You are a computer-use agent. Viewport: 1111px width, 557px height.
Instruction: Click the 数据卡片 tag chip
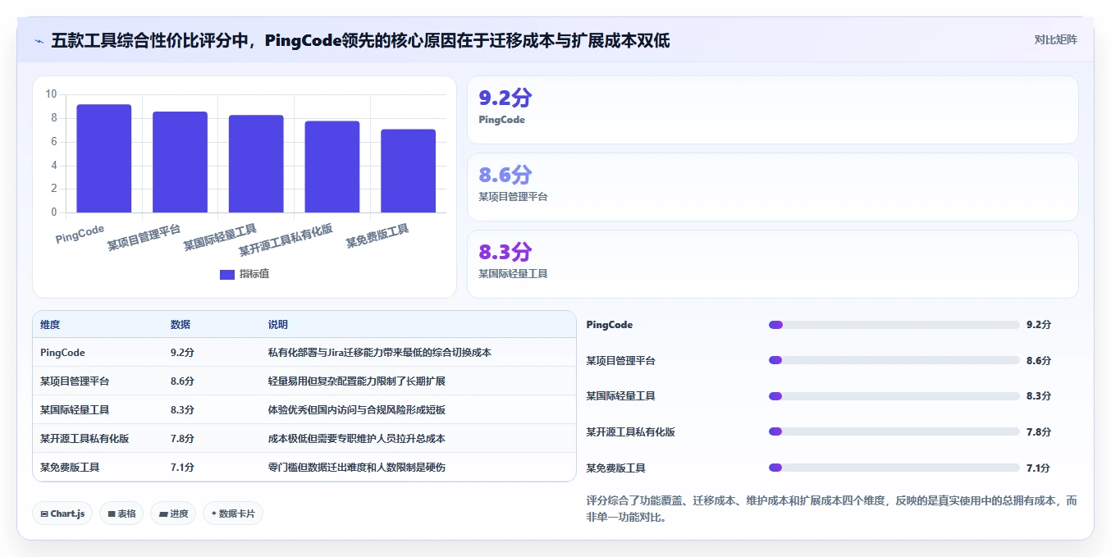click(x=233, y=514)
